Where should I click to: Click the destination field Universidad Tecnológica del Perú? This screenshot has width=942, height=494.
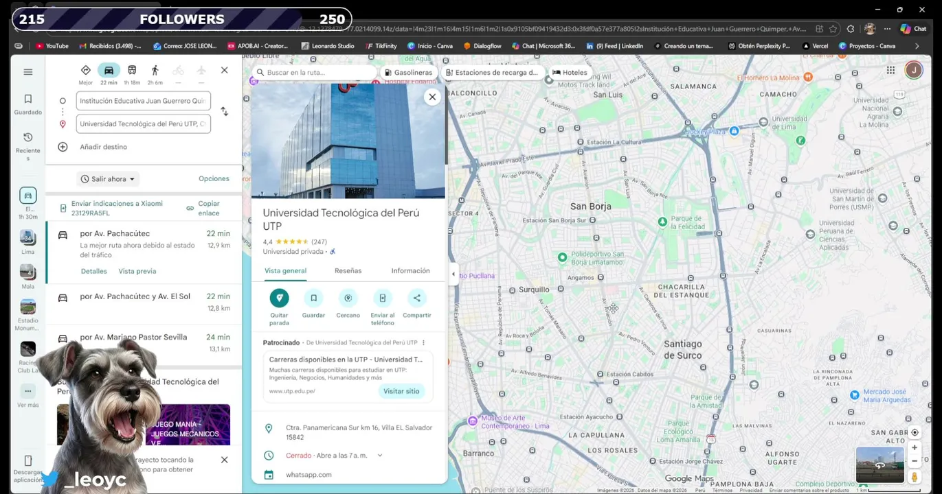(143, 124)
